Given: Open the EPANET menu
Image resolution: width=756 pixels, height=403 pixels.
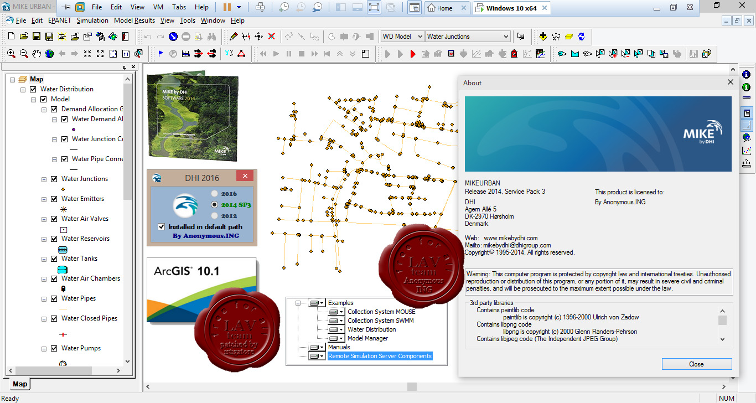Looking at the screenshot, I should coord(60,20).
